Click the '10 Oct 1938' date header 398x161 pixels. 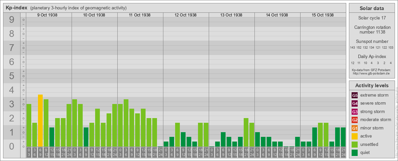[x=94, y=15]
